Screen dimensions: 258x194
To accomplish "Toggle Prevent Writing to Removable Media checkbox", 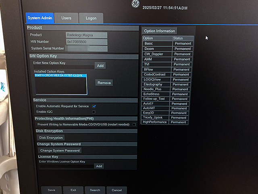I will (134, 124).
